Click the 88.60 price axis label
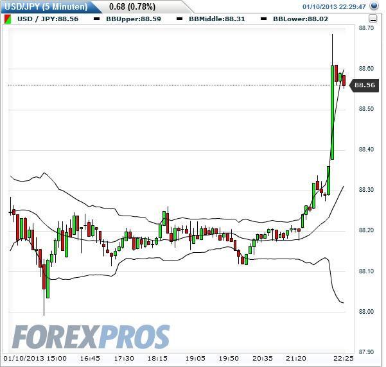The height and width of the screenshot is (367, 386). click(x=366, y=69)
